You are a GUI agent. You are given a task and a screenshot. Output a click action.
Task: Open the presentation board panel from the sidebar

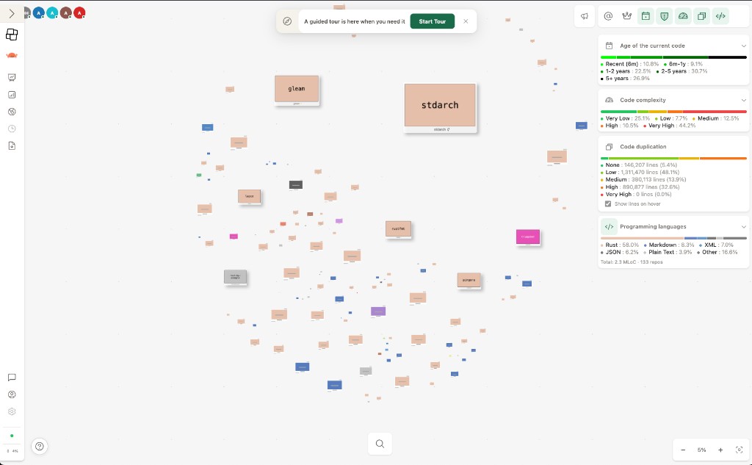coord(11,77)
